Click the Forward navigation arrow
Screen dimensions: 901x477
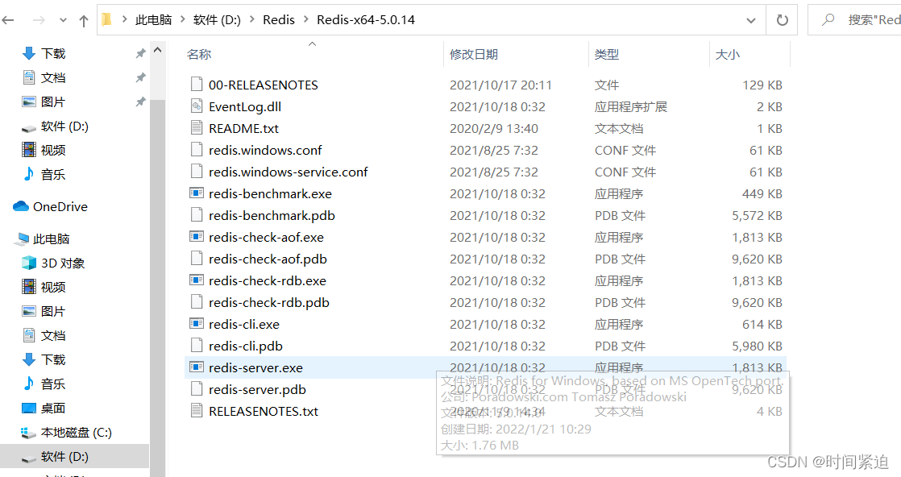[39, 21]
